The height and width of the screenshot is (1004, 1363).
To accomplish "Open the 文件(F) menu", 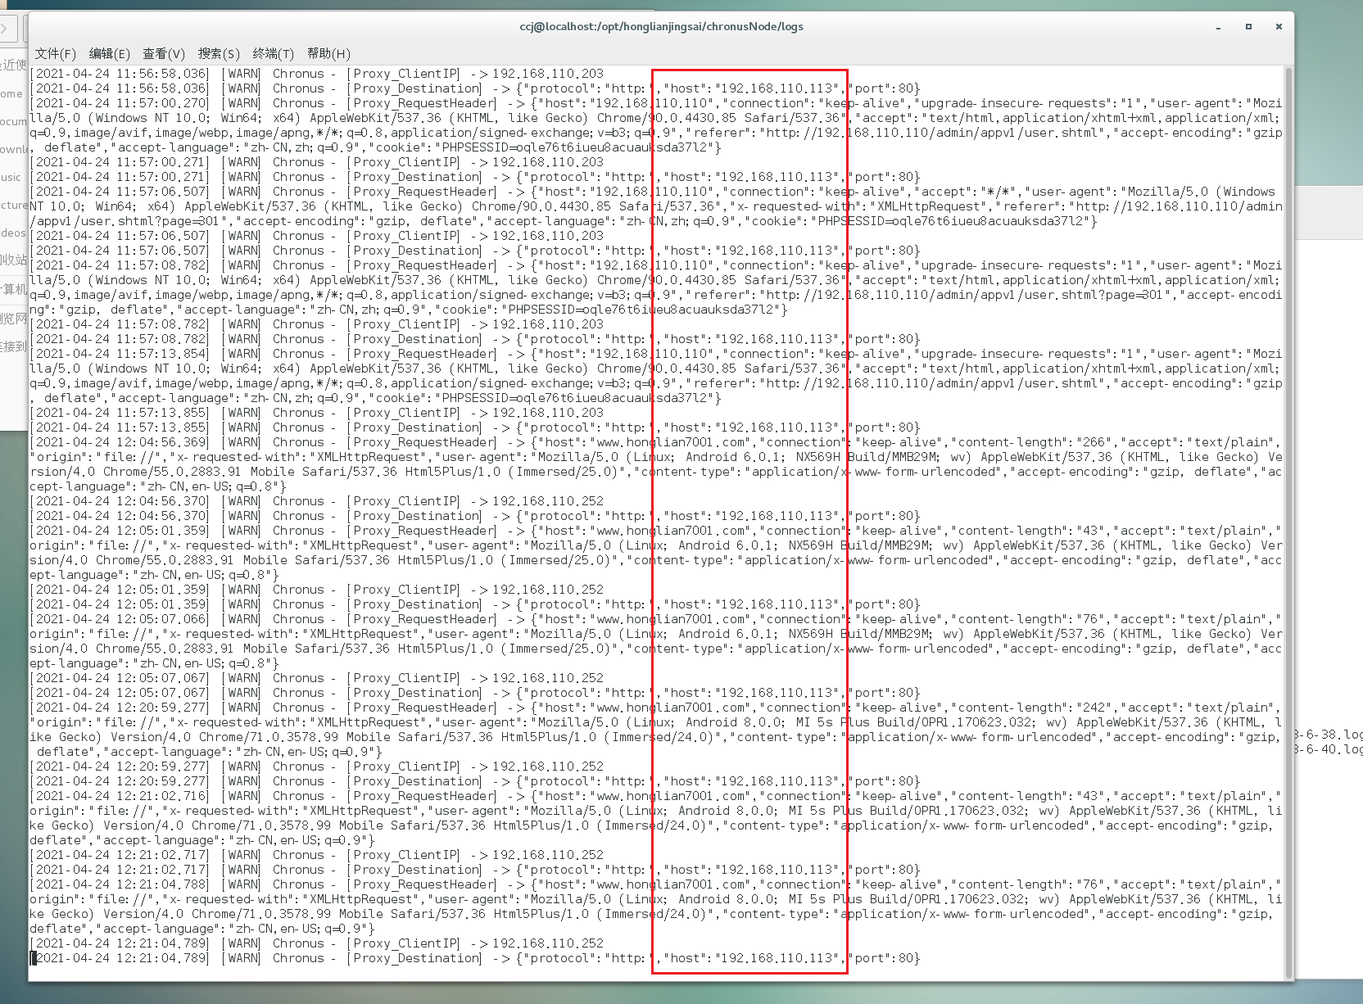I will [55, 53].
